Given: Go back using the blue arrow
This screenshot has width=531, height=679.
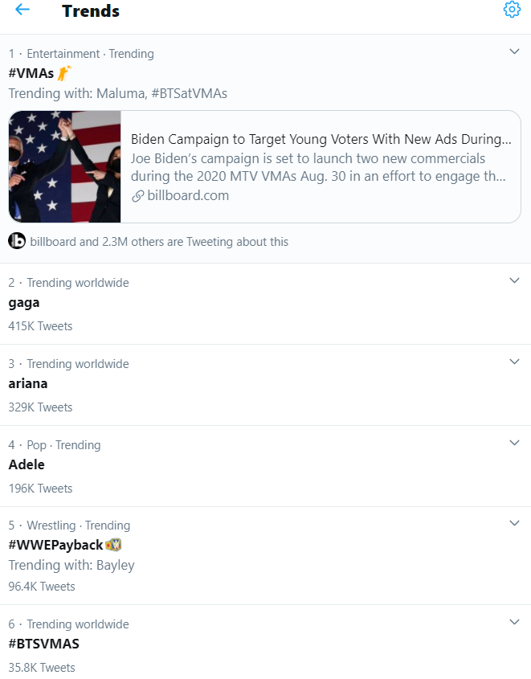Looking at the screenshot, I should [22, 10].
